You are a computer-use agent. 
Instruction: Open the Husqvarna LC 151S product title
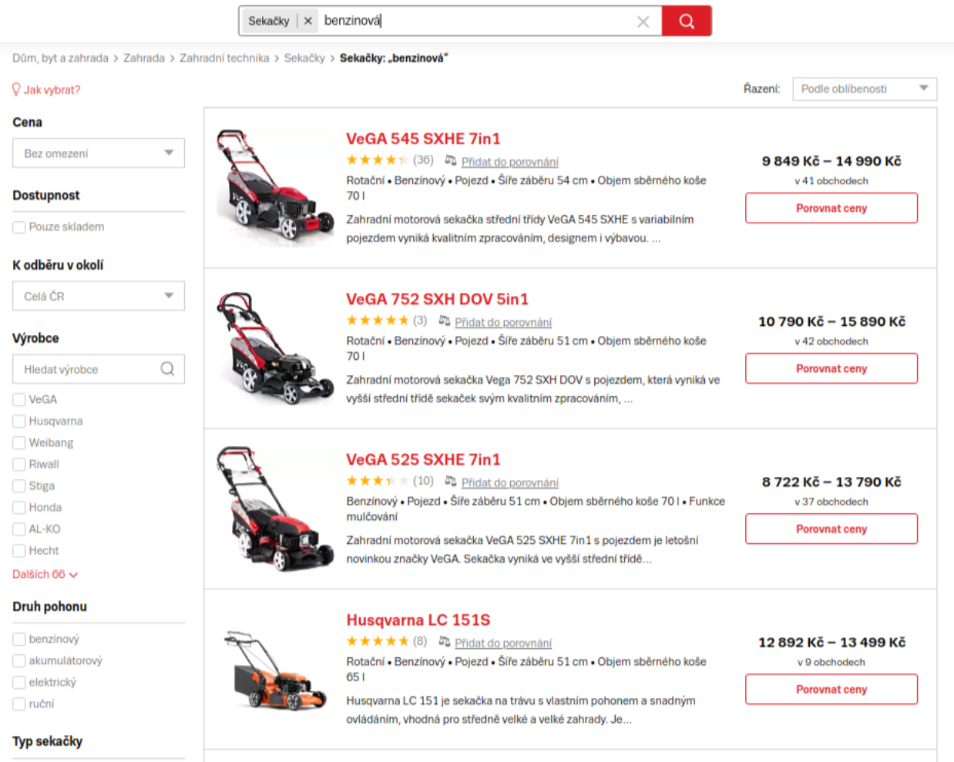click(418, 620)
